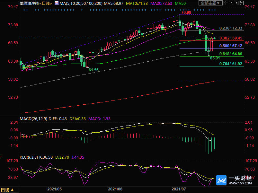Click the <日线> period label in title
This screenshot has width=258, height=193.
[46, 3]
